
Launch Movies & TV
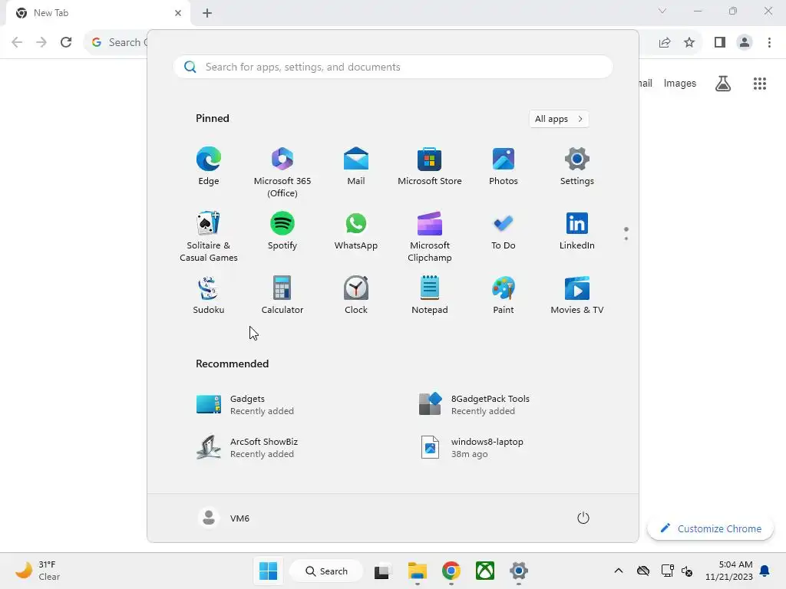tap(577, 295)
